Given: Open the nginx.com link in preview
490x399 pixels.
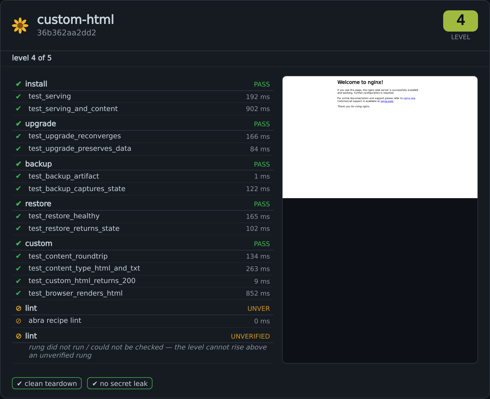Looking at the screenshot, I should 387,101.
